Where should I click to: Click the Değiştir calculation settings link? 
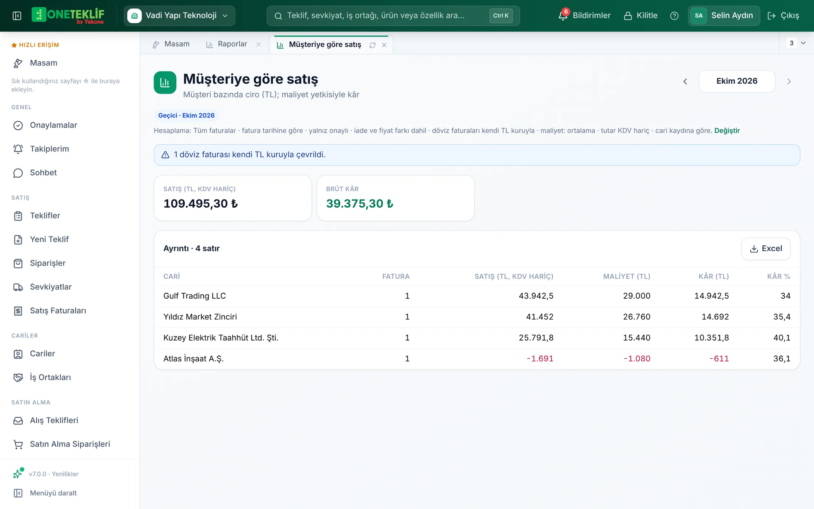[x=727, y=131]
